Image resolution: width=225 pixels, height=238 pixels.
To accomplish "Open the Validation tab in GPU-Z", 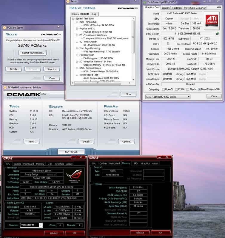I will tap(177, 8).
